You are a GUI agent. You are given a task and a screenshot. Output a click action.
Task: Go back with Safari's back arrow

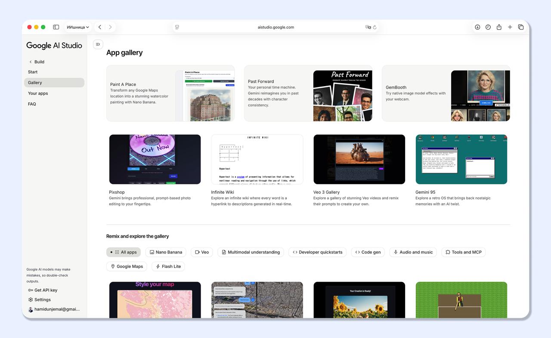click(x=100, y=27)
